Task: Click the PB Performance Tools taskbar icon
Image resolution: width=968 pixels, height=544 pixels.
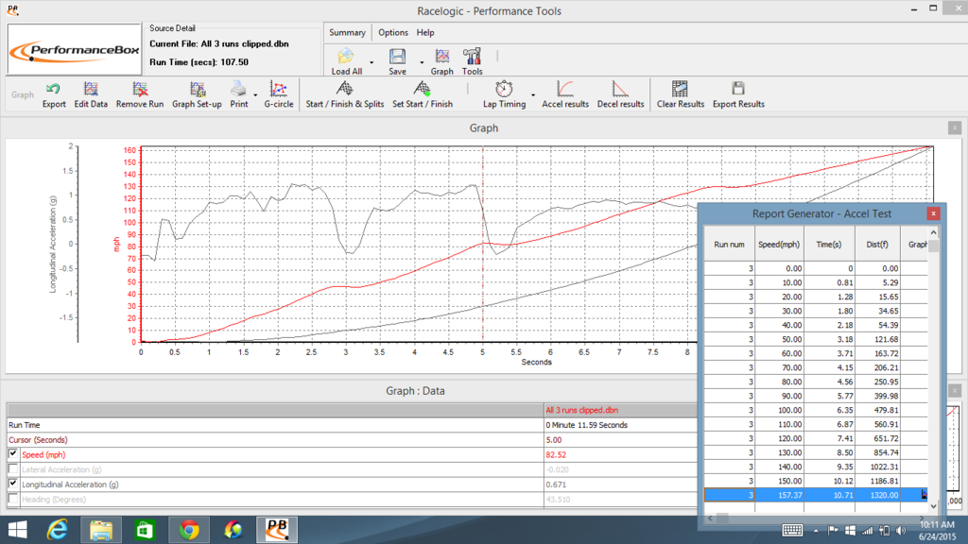Action: (277, 530)
